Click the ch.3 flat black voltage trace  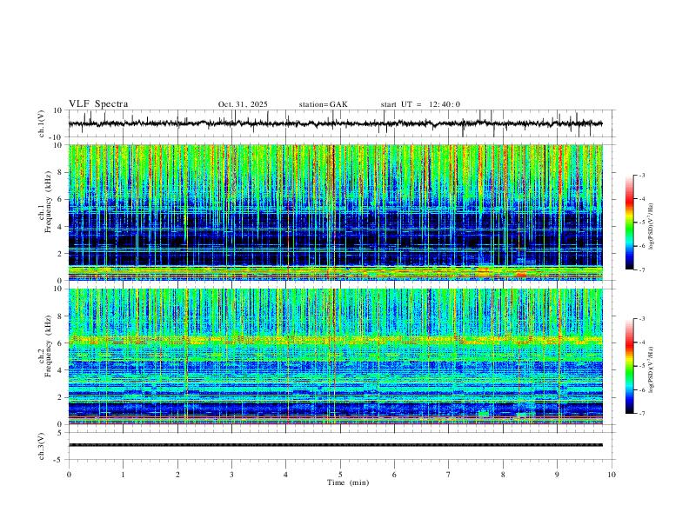pos(335,445)
